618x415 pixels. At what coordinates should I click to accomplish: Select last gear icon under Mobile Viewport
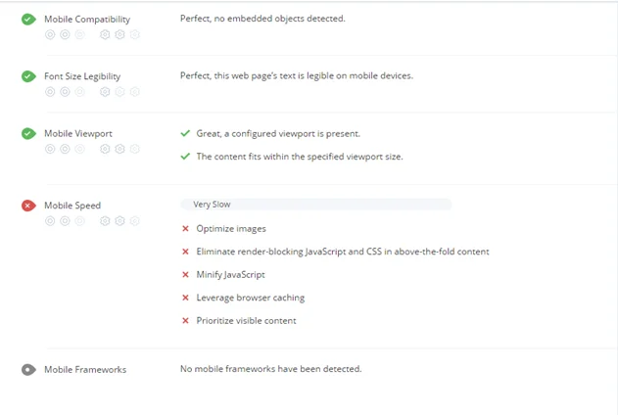click(135, 149)
